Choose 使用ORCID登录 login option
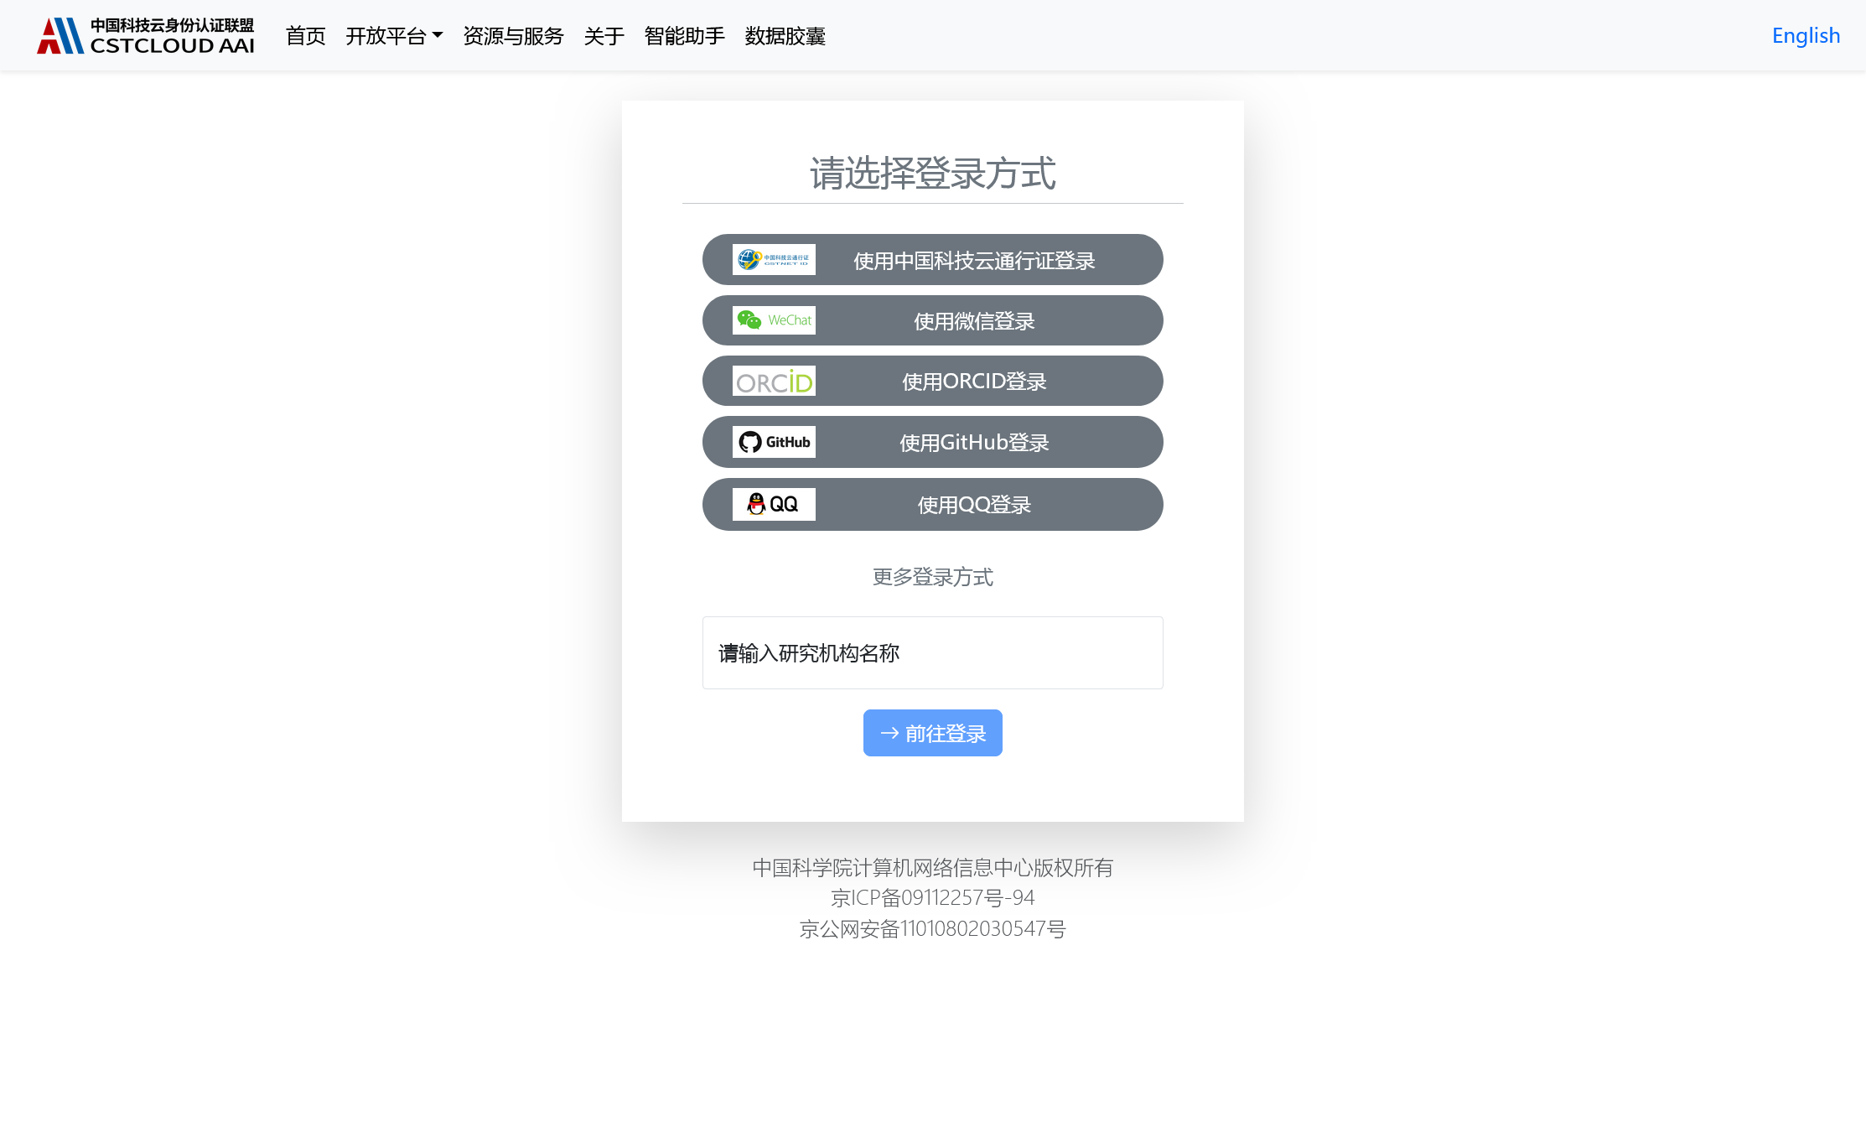Screen dimensions: 1866x1122 point(932,382)
